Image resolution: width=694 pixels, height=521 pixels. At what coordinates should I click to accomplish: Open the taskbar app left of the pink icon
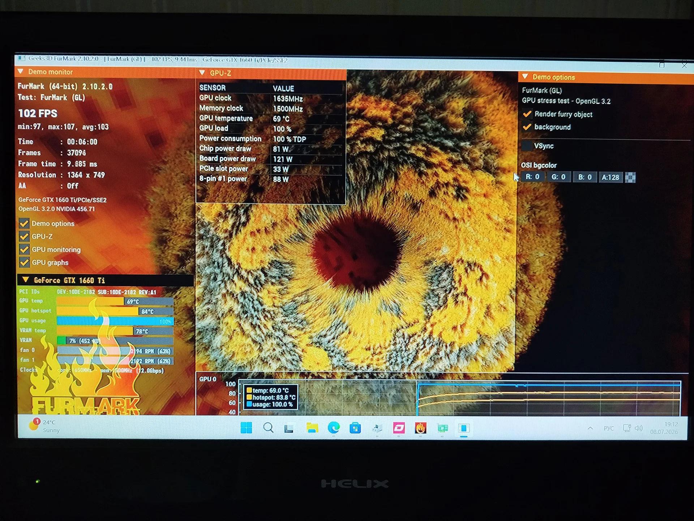pos(377,428)
